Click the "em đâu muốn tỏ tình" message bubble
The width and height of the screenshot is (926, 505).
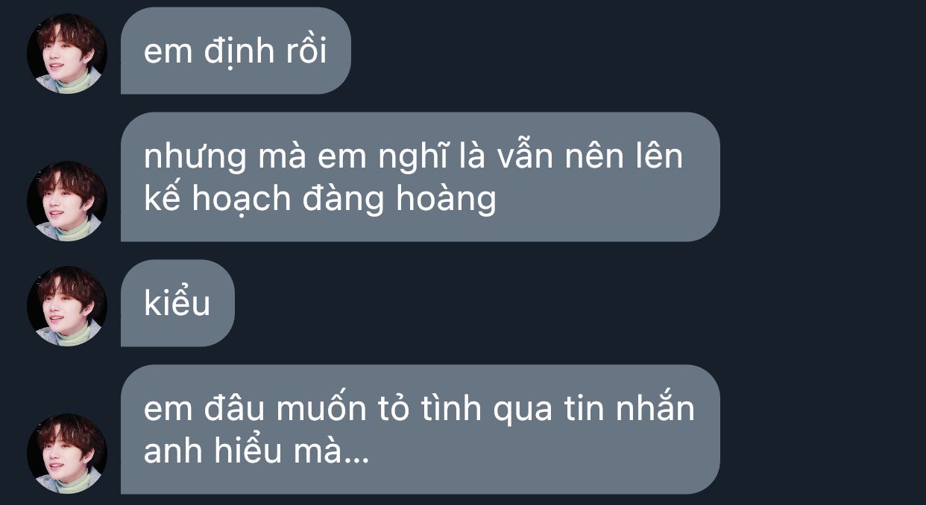pyautogui.click(x=420, y=429)
